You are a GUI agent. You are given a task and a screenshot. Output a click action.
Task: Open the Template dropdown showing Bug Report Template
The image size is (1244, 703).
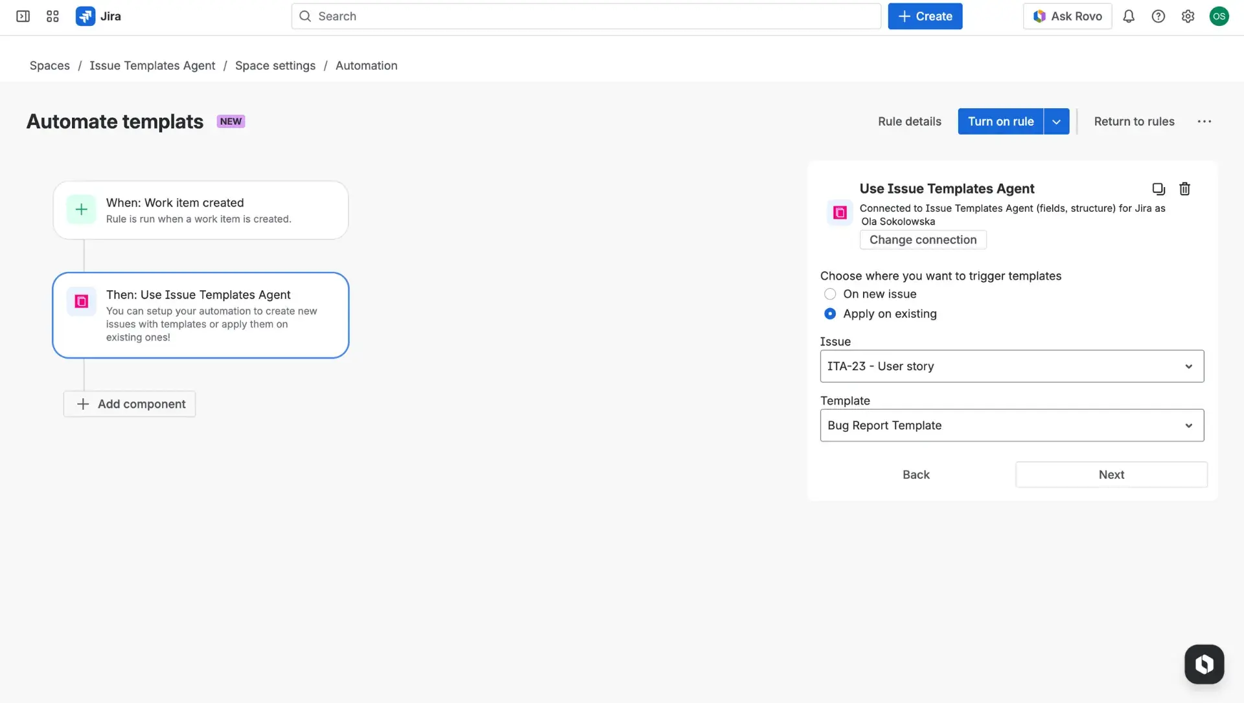(x=1011, y=425)
